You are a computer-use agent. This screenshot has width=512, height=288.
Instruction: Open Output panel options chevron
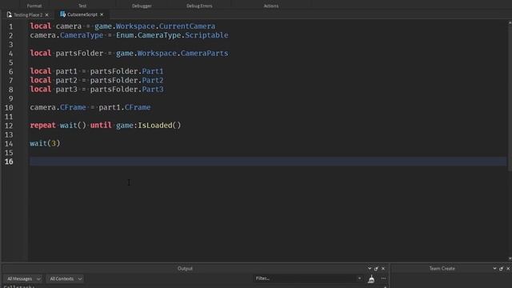coord(370,269)
